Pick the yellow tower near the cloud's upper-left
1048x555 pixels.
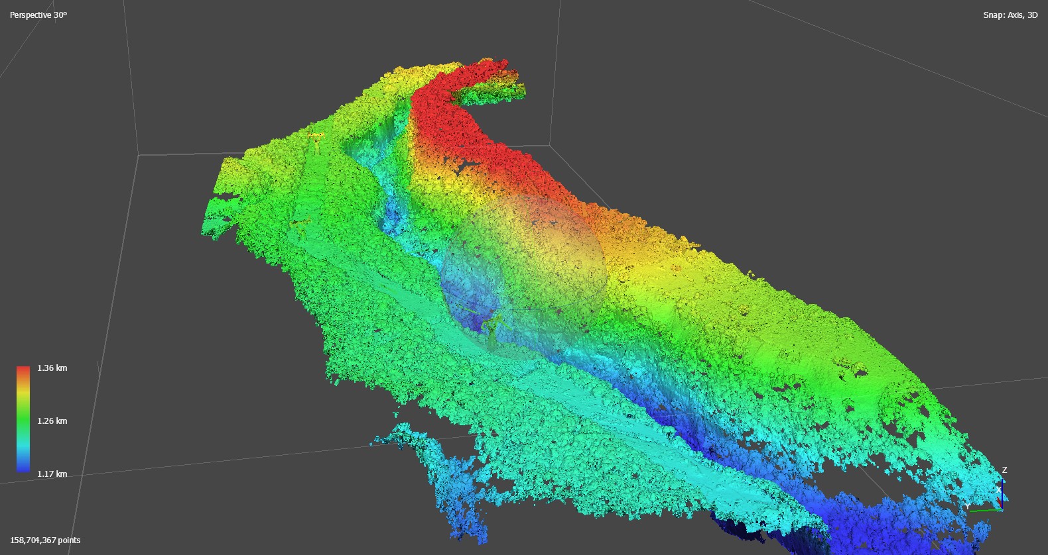[x=316, y=136]
